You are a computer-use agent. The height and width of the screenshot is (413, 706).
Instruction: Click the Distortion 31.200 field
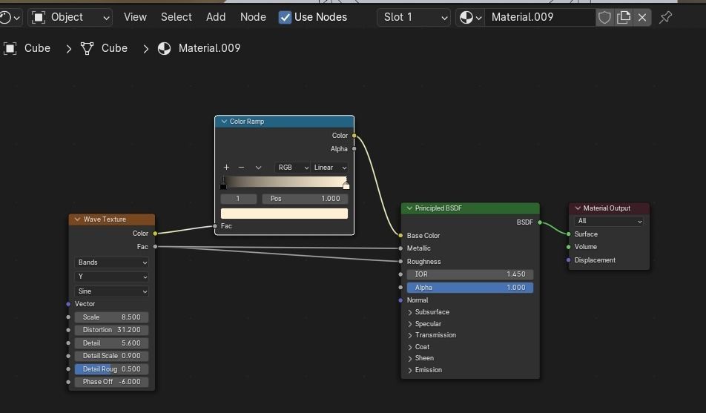[111, 330]
